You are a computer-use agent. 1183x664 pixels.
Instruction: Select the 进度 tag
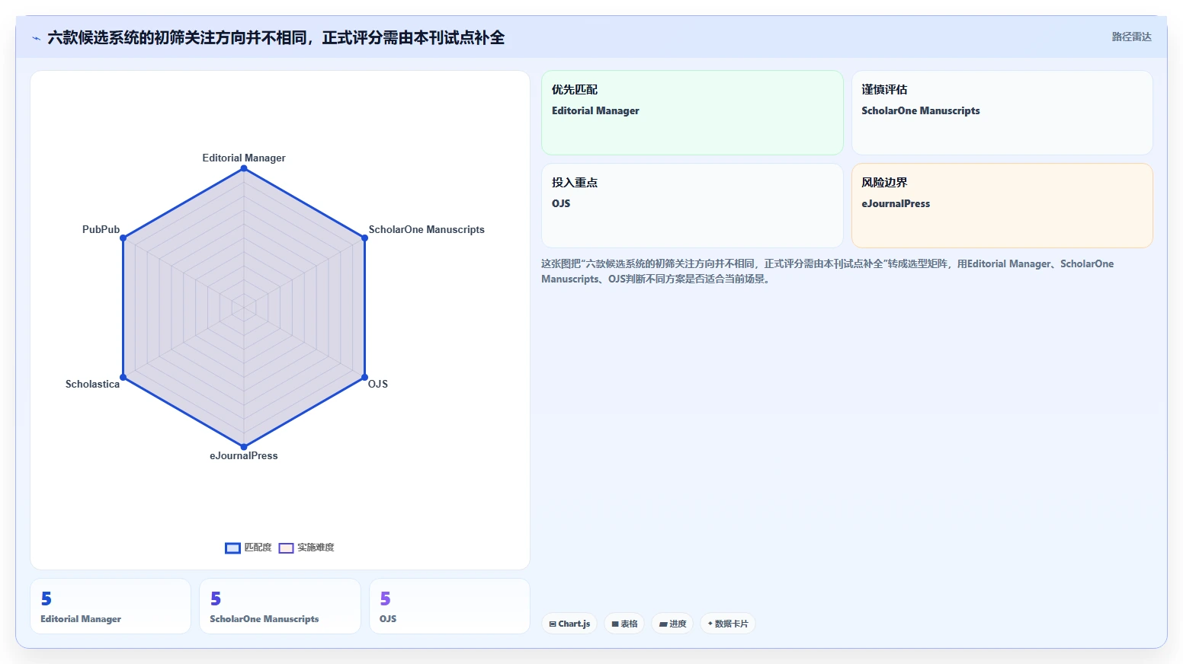[x=672, y=624]
